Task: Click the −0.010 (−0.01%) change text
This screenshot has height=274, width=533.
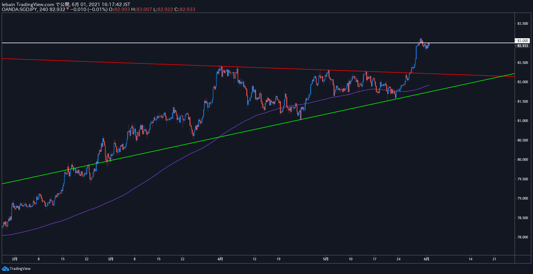Action: 89,9
